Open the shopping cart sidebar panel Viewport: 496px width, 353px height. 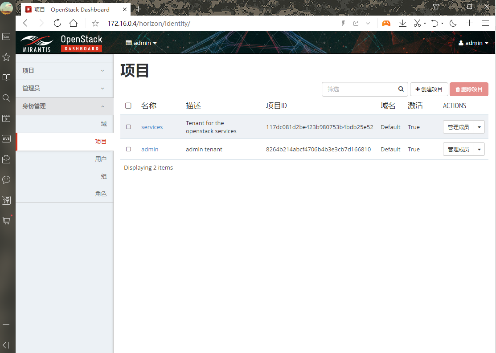tap(6, 220)
